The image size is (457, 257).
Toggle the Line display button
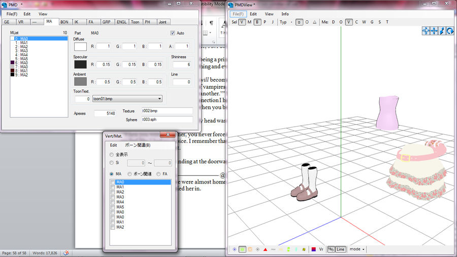click(x=340, y=249)
